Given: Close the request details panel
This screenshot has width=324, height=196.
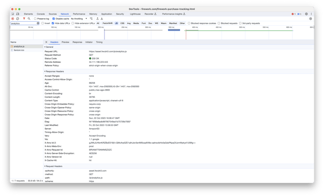Looking at the screenshot, I should point(46,42).
